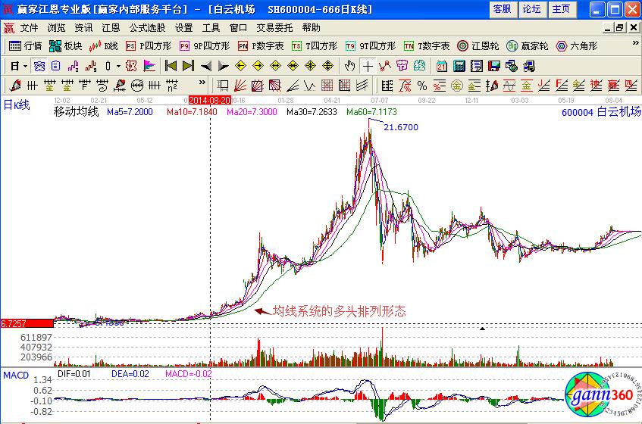Toggle the crosshair cursor in the toolbar

tap(368, 65)
